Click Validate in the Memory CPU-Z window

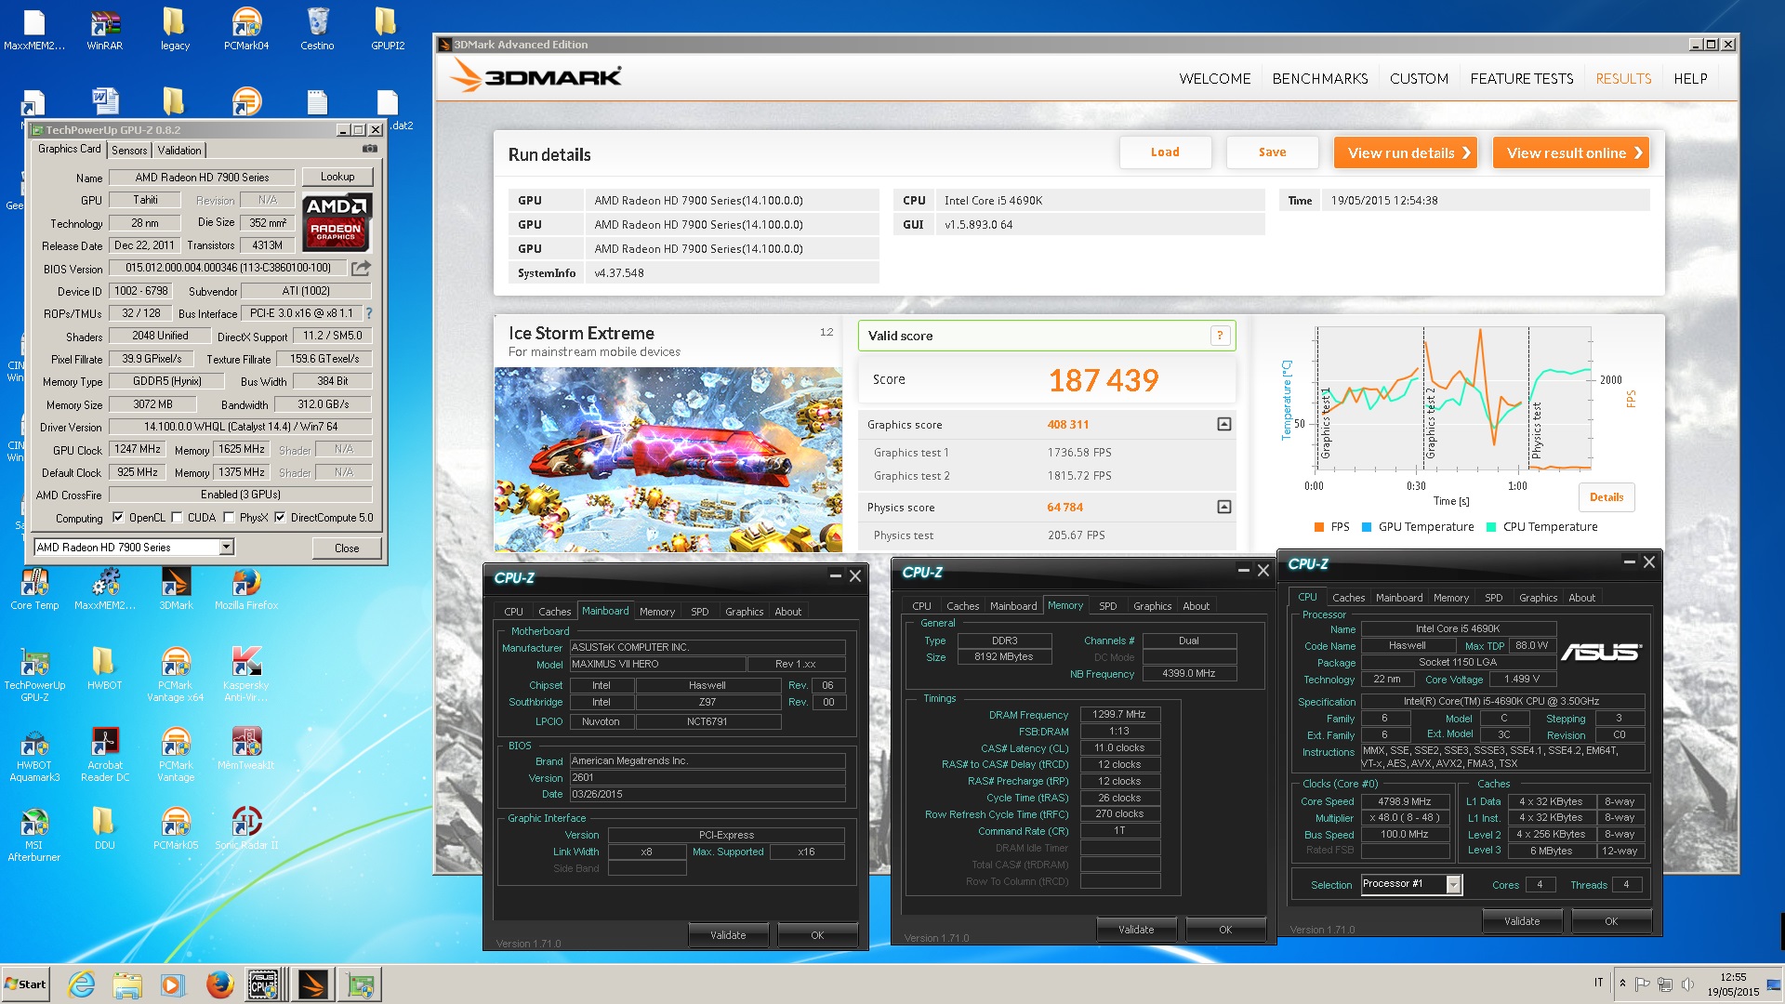coord(1136,930)
